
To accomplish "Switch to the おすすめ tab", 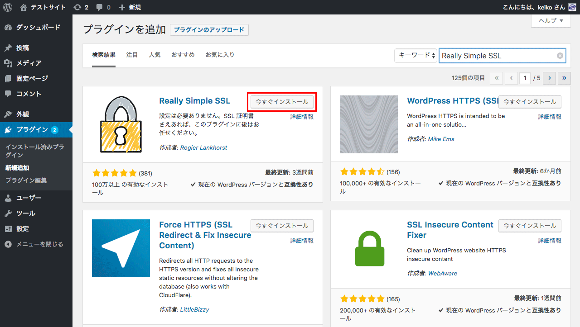I will click(183, 55).
